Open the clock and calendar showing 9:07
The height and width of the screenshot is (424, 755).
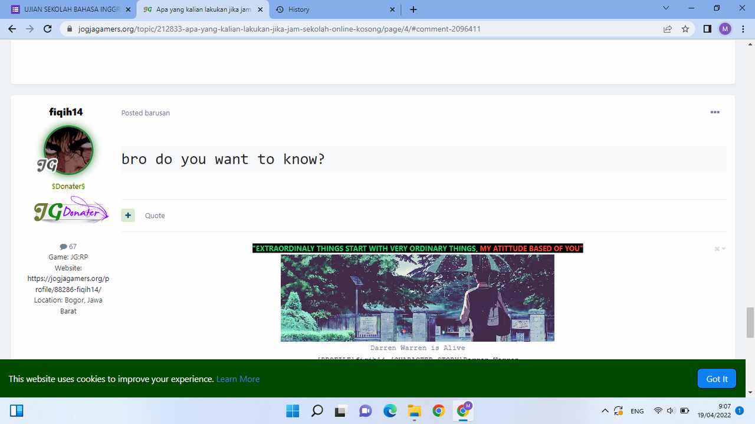[x=715, y=410]
